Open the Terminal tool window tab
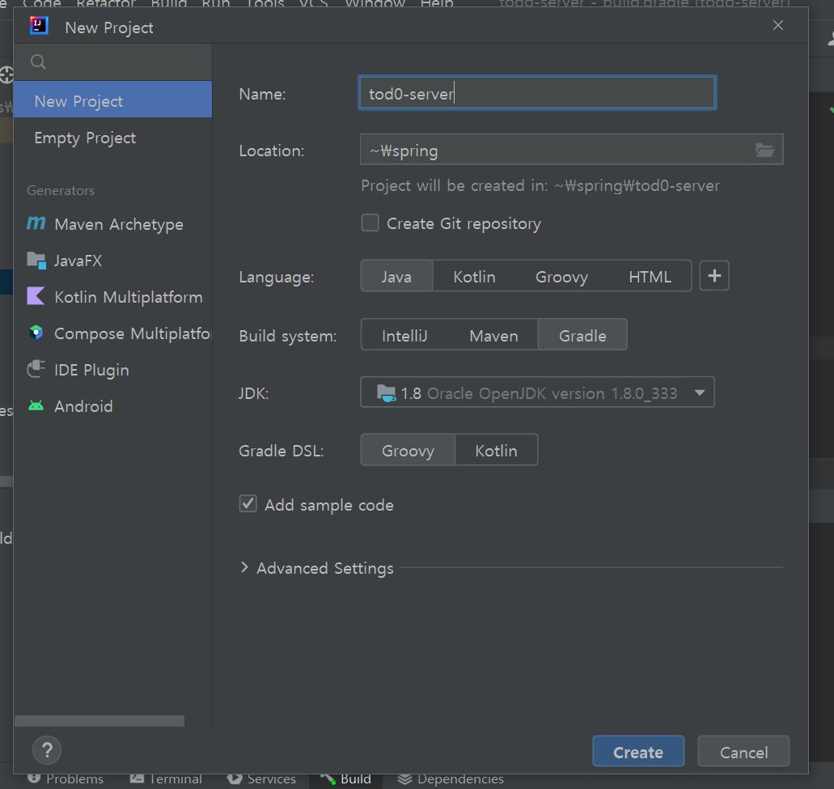 [x=166, y=779]
